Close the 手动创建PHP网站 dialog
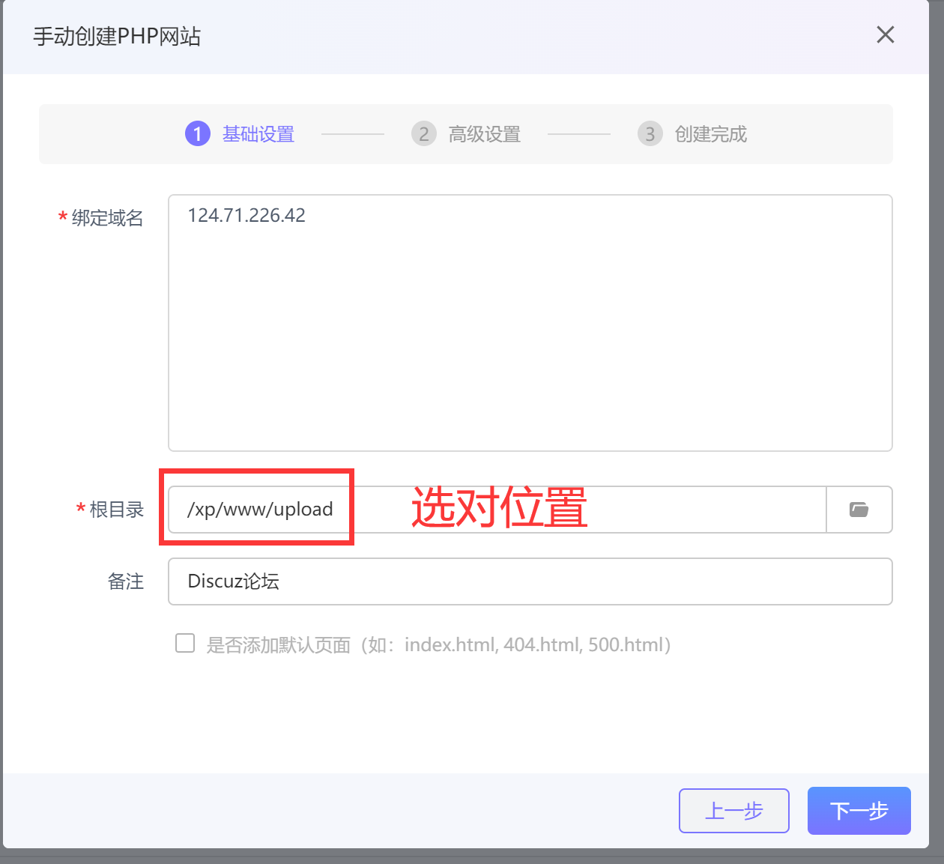Viewport: 944px width, 864px height. (886, 34)
